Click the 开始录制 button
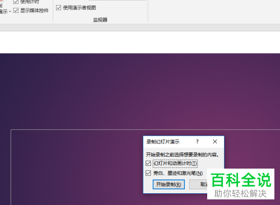280x205 pixels. click(169, 184)
